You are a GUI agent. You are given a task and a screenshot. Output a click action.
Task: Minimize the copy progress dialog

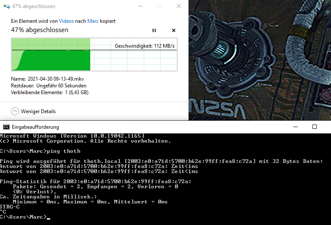point(140,6)
